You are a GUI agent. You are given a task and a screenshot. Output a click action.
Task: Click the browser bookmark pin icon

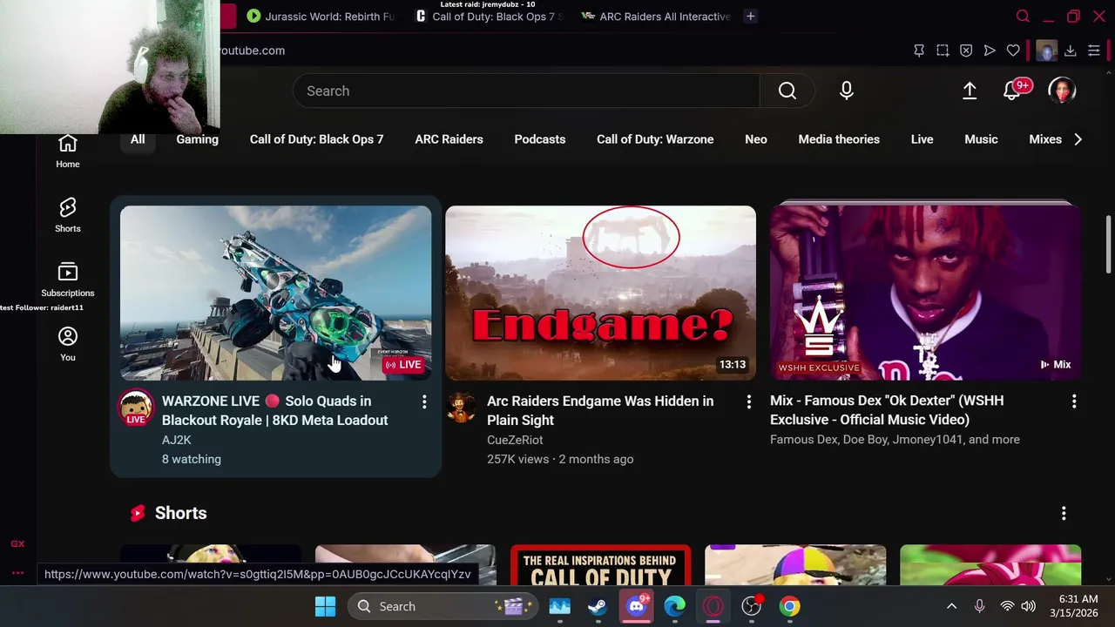coord(919,51)
